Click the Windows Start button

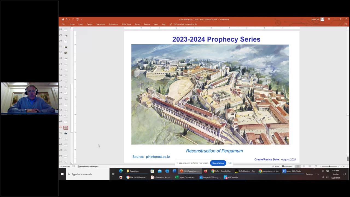62,174
